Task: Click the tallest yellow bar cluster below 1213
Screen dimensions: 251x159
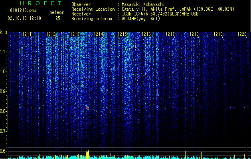Action: (87, 154)
